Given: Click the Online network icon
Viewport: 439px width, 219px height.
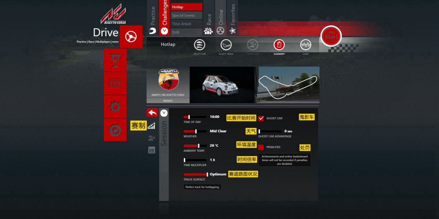Looking at the screenshot, I should click(220, 31).
